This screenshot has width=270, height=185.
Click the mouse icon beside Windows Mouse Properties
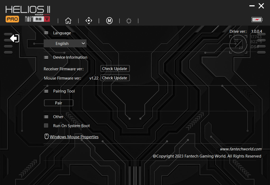pos(47,136)
